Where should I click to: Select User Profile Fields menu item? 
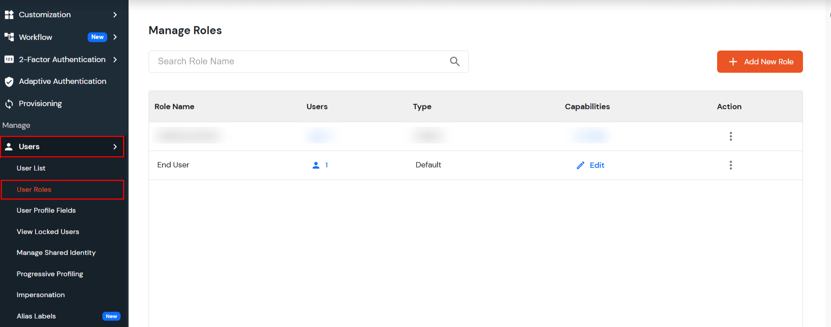[46, 211]
